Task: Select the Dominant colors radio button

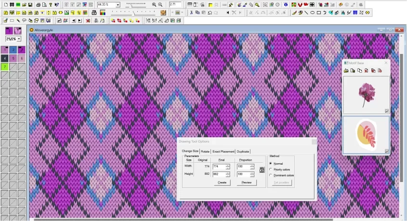Action: pyautogui.click(x=271, y=175)
